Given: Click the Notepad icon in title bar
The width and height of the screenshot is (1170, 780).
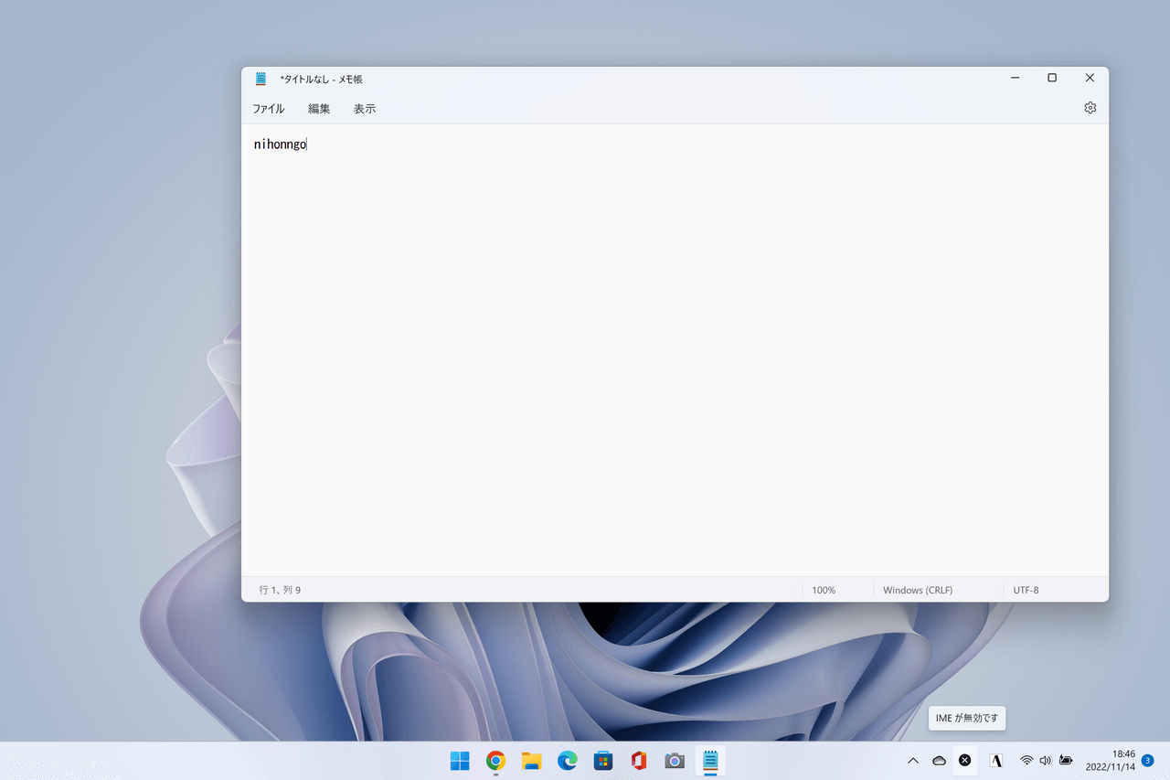Looking at the screenshot, I should tap(261, 79).
